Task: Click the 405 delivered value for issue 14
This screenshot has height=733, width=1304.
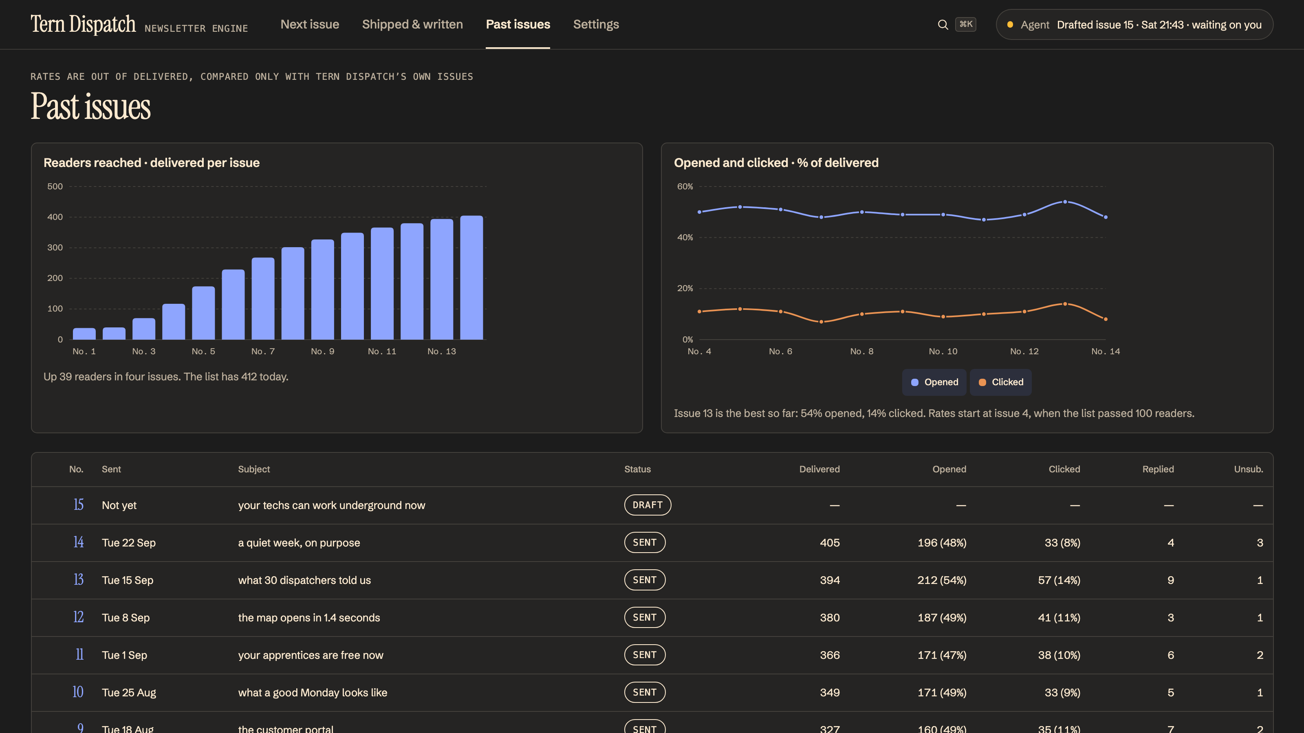Action: click(x=830, y=543)
